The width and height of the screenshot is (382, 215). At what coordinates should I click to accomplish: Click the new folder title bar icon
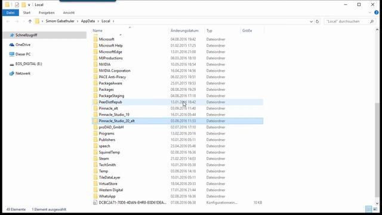[x=23, y=5]
